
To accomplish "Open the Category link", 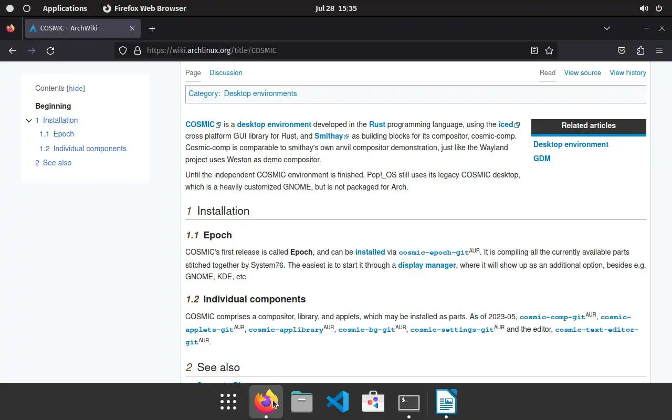I will (x=203, y=93).
